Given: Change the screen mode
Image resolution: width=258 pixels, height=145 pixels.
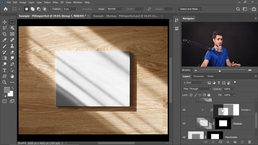Looking at the screenshot, I should (x=12, y=101).
